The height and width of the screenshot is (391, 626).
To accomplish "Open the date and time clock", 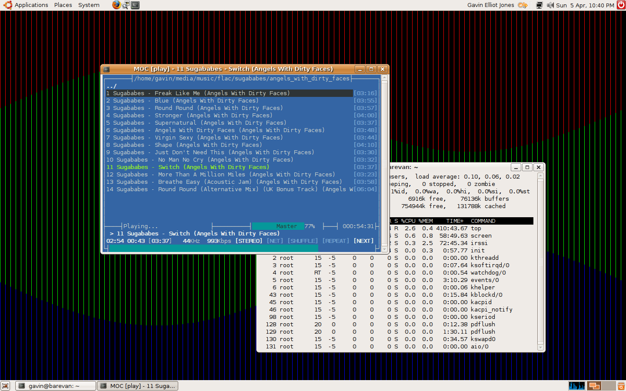I will click(585, 5).
